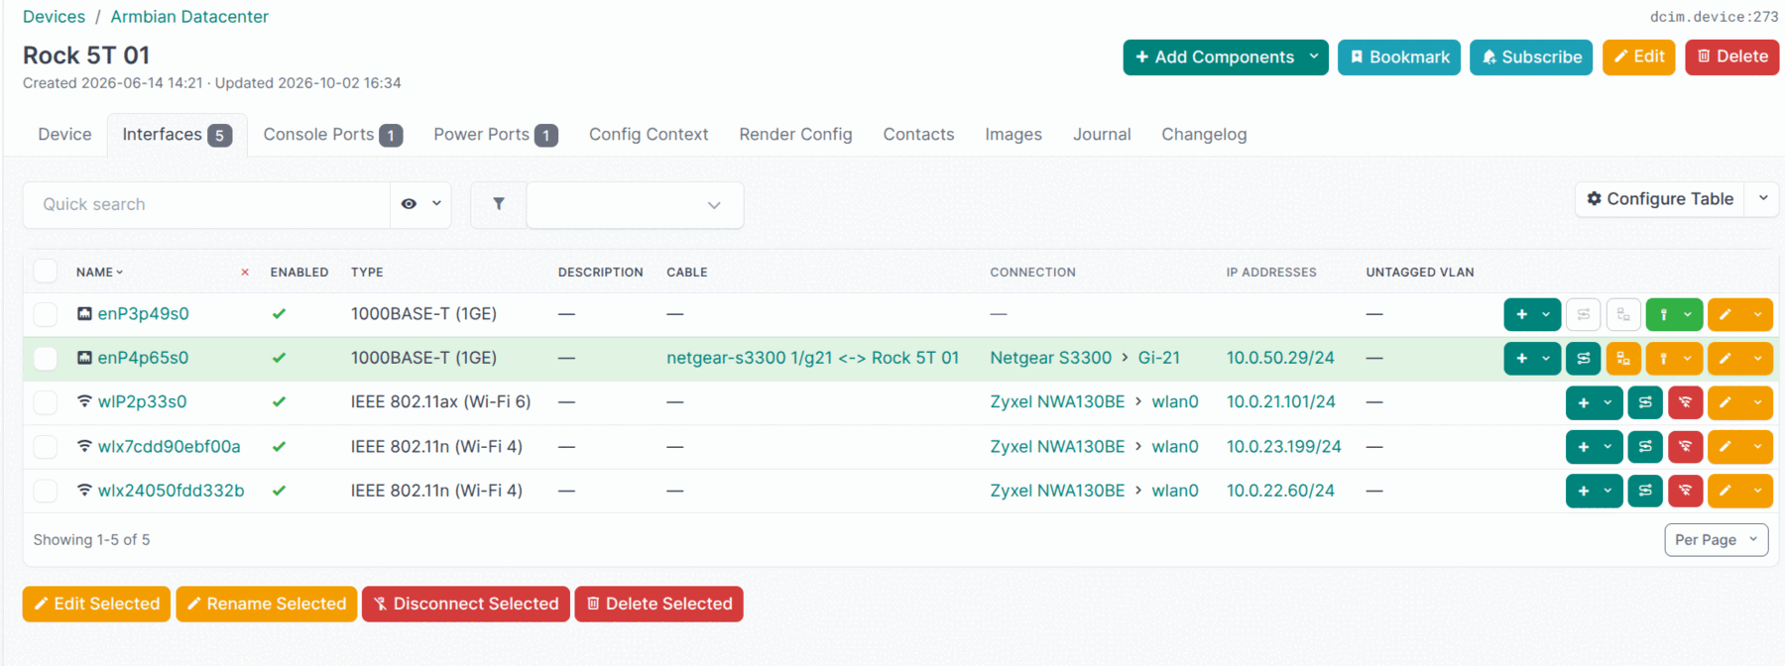Trace the wlx7cdd90ebf00a interface
Viewport: 1785px width, 666px height.
(1645, 447)
